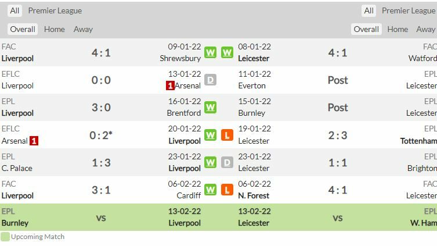Viewport: 437px width, 246px height.
Task: Select the left panel's Home filter
Action: [x=55, y=29]
